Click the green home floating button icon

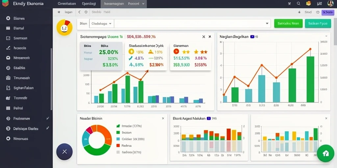[x=325, y=153]
